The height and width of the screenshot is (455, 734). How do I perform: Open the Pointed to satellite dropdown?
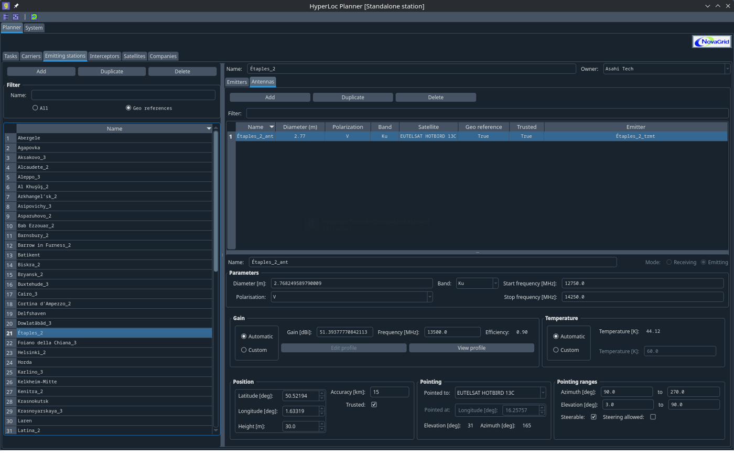(543, 393)
